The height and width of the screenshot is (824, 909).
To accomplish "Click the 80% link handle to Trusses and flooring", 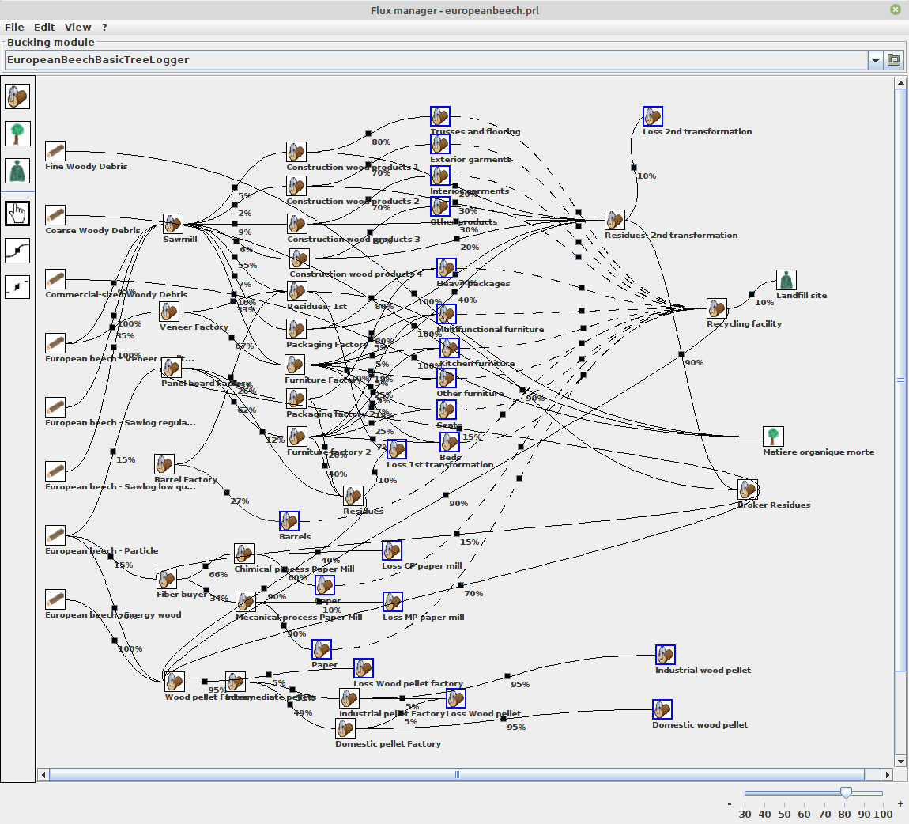I will (368, 134).
